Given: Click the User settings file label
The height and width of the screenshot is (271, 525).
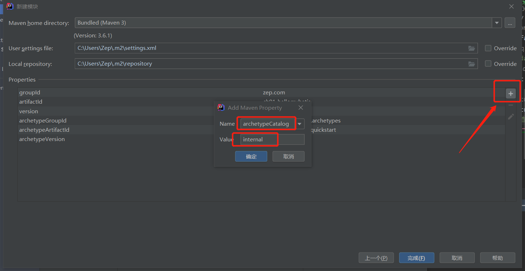Looking at the screenshot, I should coord(31,48).
